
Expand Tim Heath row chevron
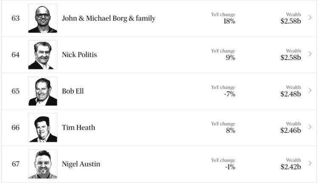pos(310,127)
